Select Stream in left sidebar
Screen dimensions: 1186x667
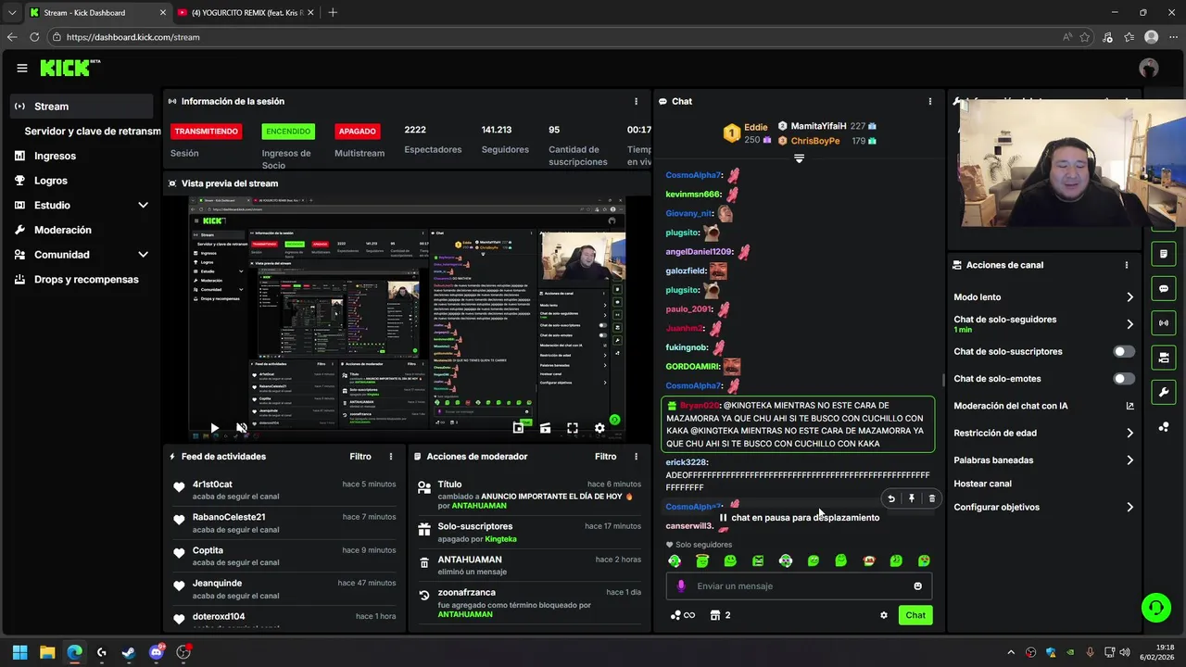[82, 107]
